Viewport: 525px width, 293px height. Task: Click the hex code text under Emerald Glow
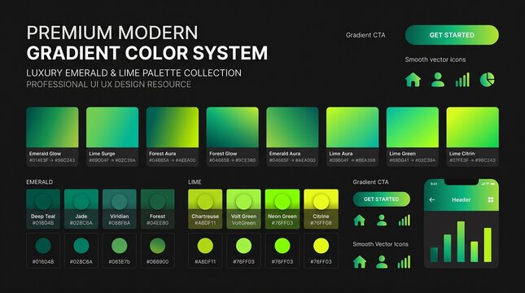click(x=52, y=160)
